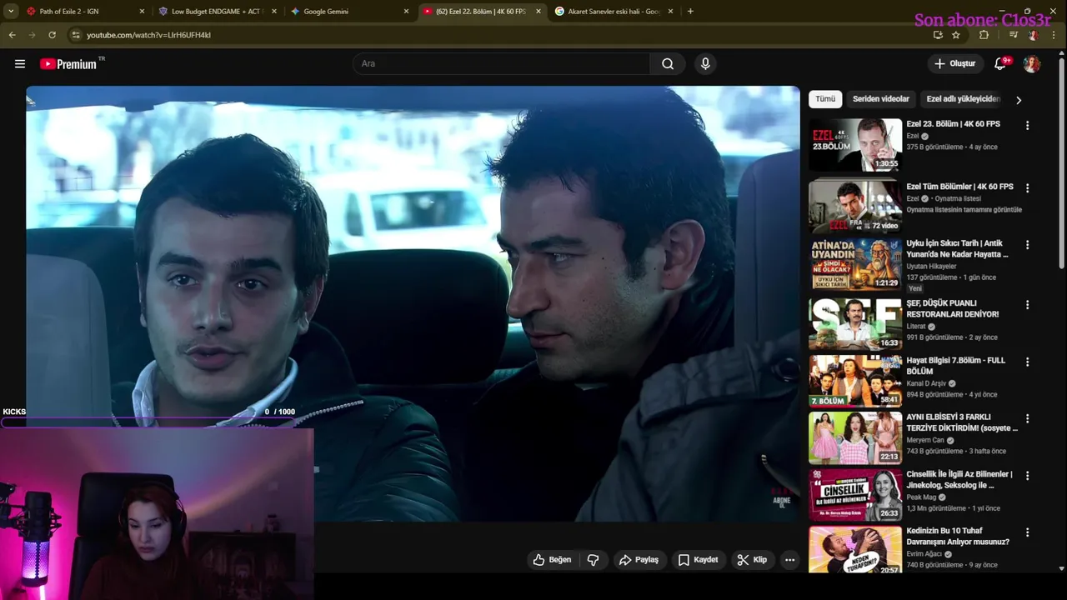This screenshot has height=600, width=1067.
Task: Click the Oluştur create button
Action: (954, 64)
